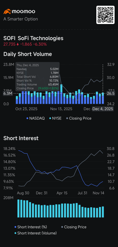
Task: Click the moomoo bull logo icon
Action: pos(7,11)
